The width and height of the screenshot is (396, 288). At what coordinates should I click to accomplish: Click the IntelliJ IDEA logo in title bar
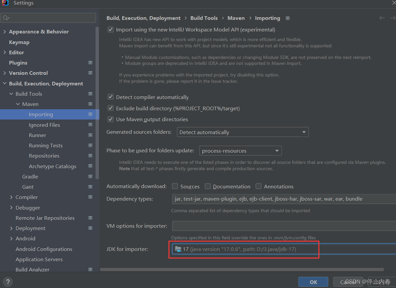pyautogui.click(x=5, y=3)
